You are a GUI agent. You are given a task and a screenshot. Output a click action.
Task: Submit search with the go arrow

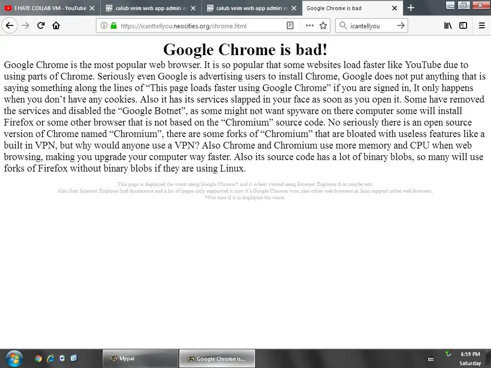pyautogui.click(x=400, y=26)
